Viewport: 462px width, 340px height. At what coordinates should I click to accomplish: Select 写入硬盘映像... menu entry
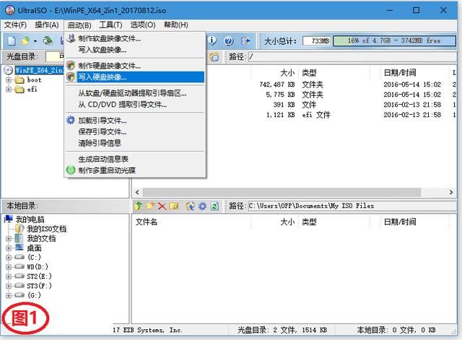(x=135, y=77)
